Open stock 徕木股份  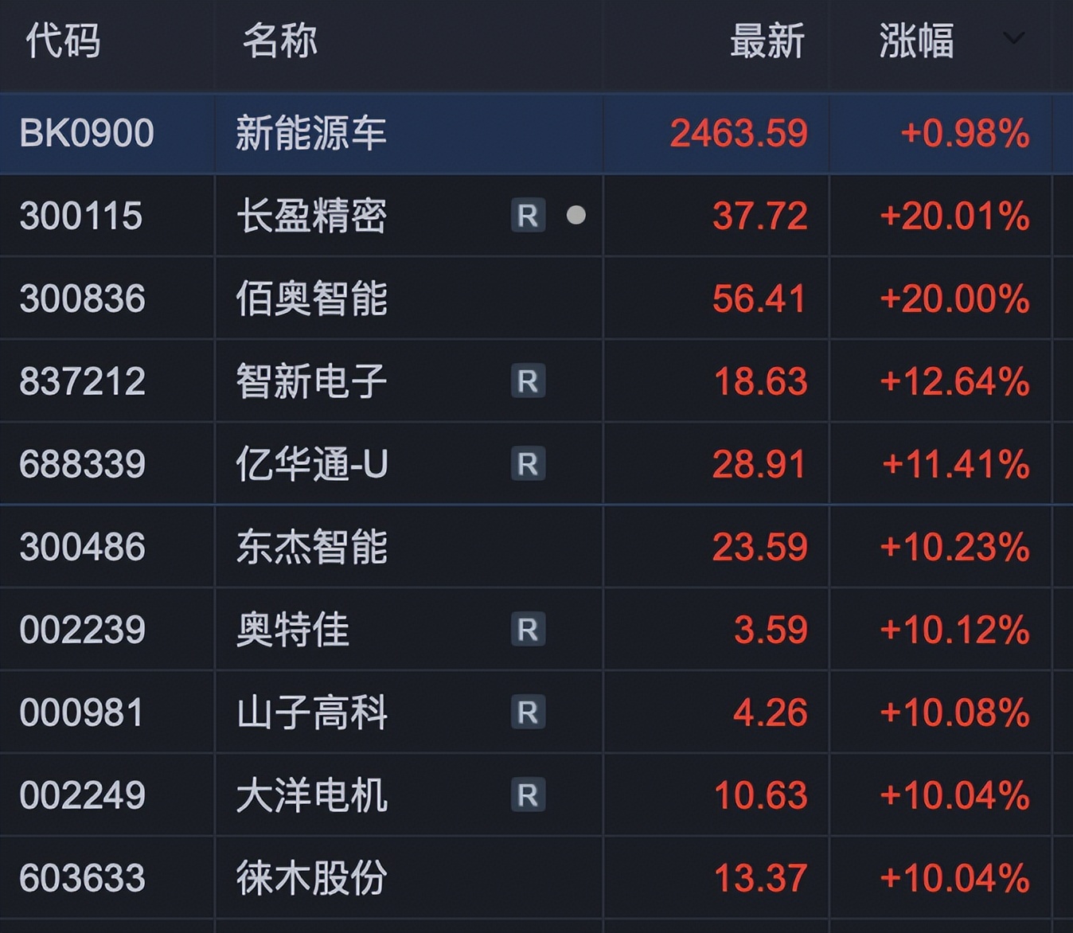(311, 878)
